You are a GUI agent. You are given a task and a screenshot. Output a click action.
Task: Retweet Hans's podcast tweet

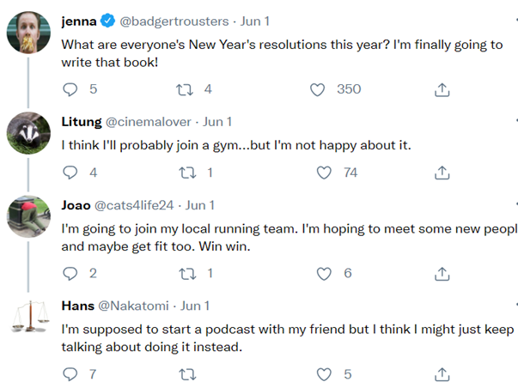pos(186,373)
